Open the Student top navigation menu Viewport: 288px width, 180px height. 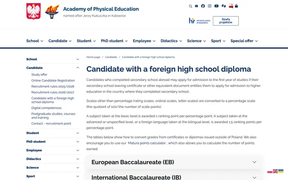tap(86, 41)
